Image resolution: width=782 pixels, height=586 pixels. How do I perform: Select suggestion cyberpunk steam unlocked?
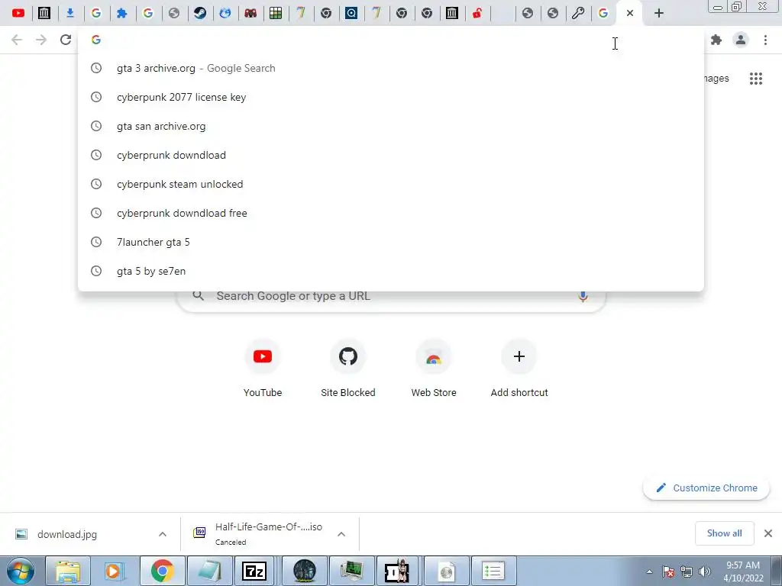[390, 184]
